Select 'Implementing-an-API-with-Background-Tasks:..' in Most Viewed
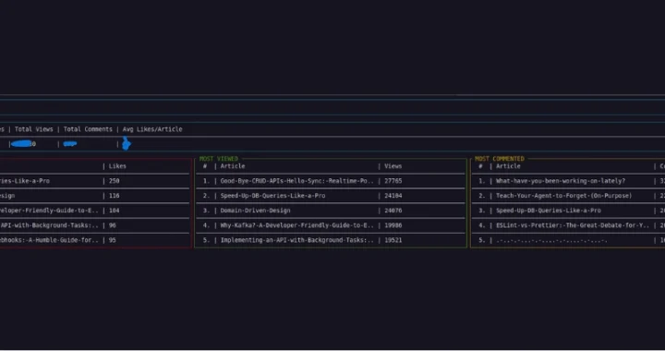This screenshot has height=351, width=665. point(296,240)
